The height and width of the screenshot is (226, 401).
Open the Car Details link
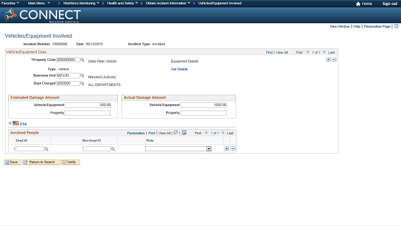tap(179, 69)
